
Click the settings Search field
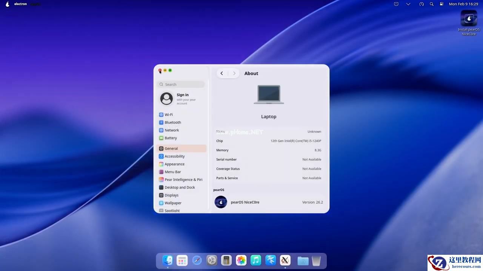(181, 85)
